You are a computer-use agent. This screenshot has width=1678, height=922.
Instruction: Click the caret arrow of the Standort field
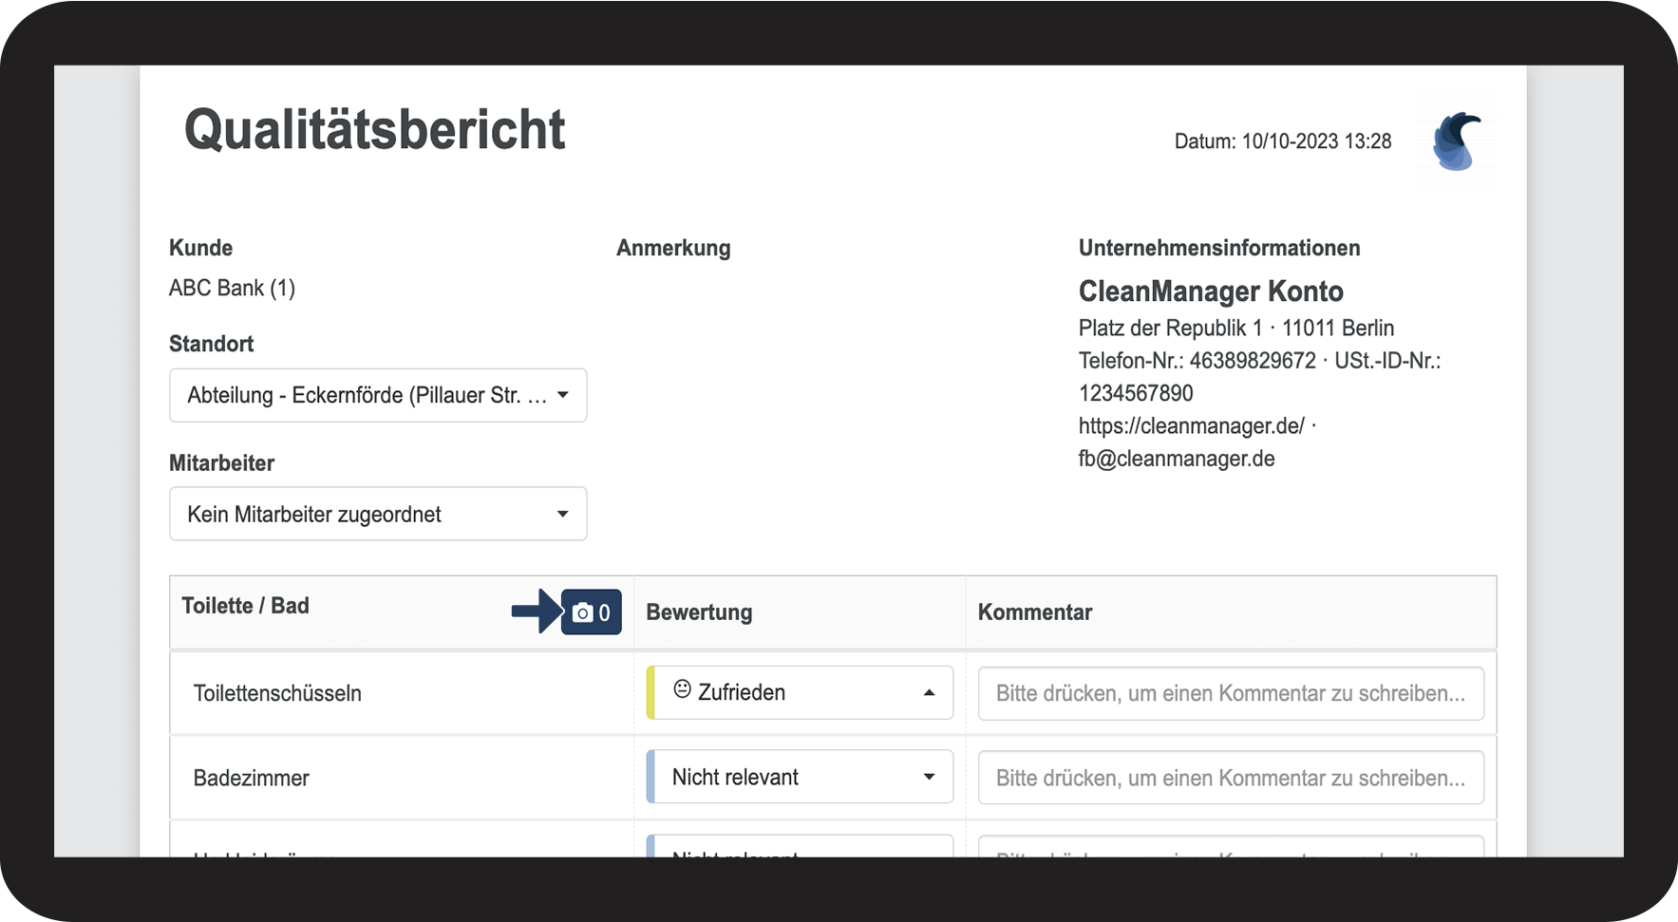[x=563, y=395]
